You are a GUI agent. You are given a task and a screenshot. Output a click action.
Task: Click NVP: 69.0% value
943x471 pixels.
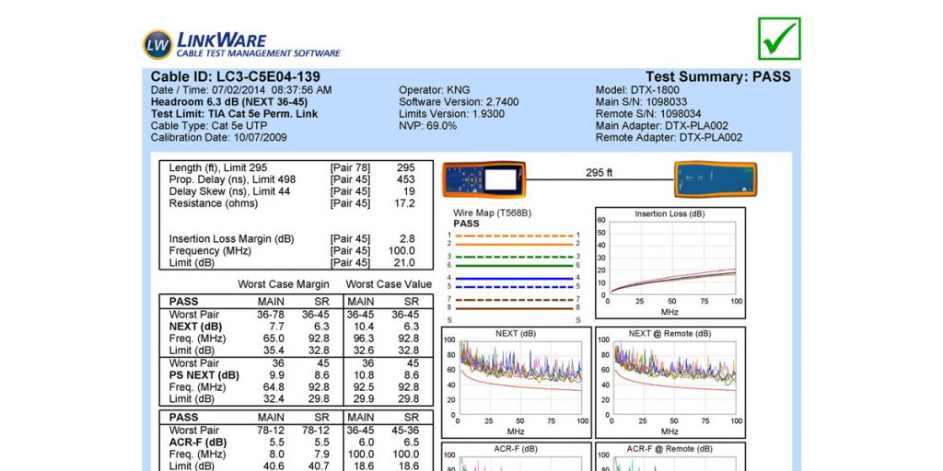coord(427,125)
